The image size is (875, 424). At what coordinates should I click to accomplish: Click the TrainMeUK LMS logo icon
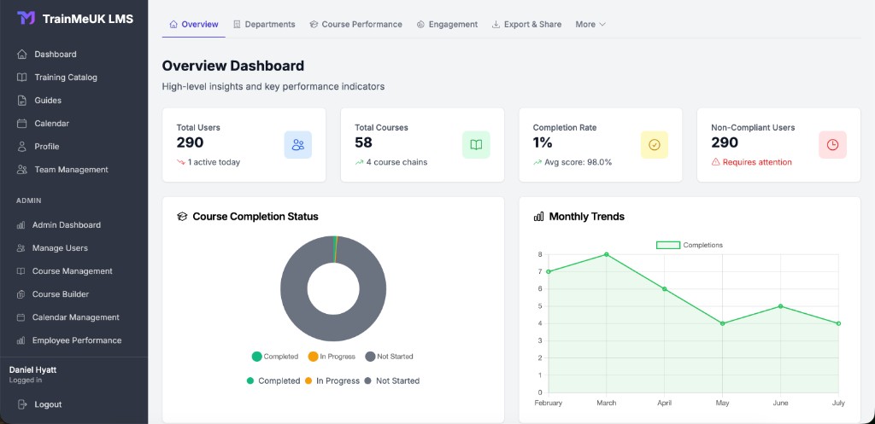coord(26,19)
